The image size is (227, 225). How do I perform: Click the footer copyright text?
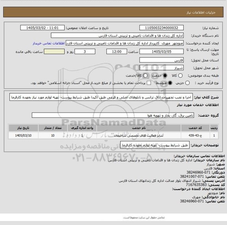[144, 218]
